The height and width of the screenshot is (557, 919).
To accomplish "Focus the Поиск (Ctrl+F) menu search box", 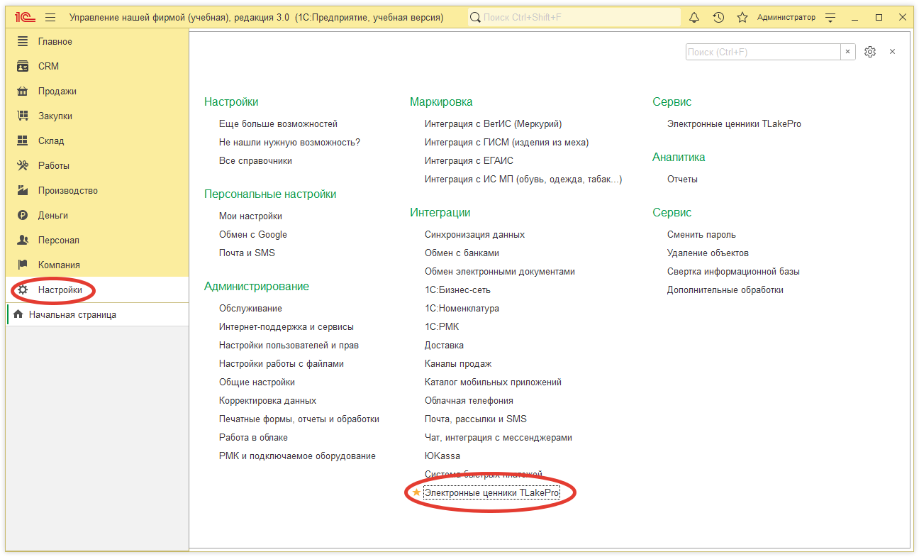I will [762, 52].
